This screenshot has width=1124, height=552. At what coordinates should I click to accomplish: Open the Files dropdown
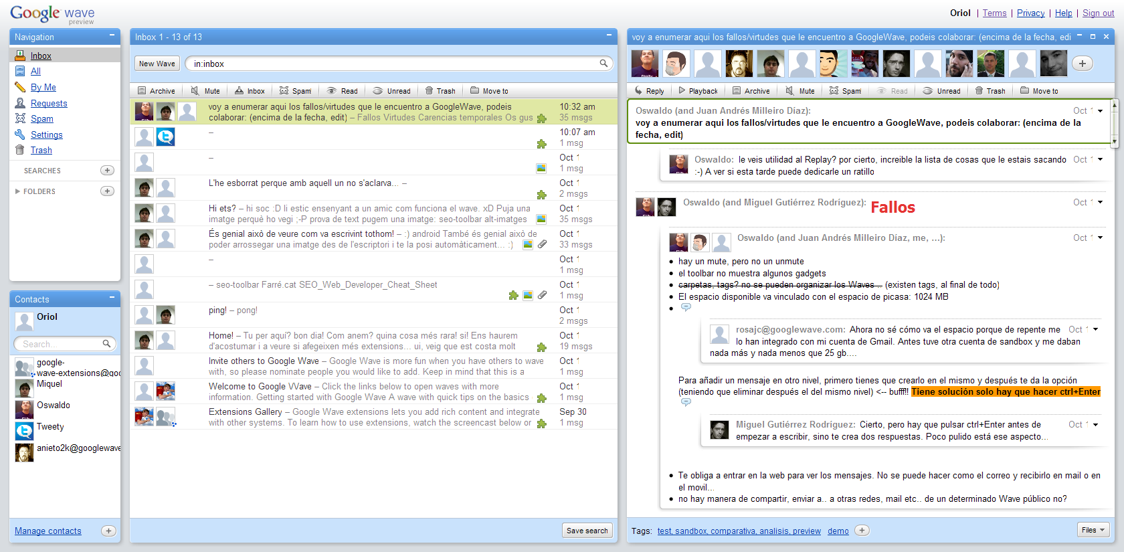pos(1094,530)
